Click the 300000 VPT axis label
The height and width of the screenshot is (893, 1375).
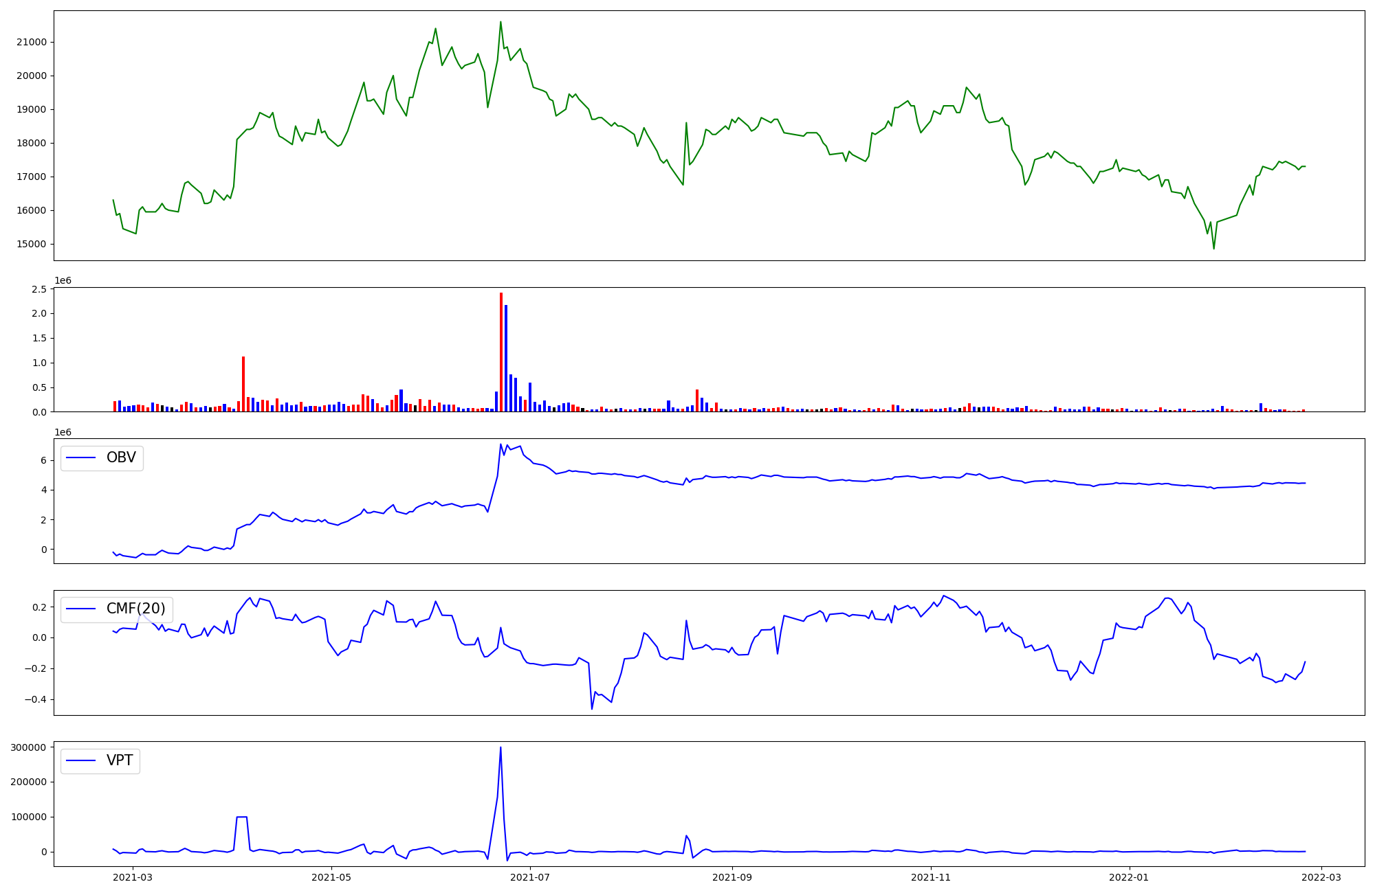[x=29, y=747]
